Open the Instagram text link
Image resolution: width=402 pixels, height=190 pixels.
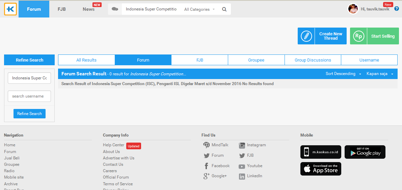257,145
